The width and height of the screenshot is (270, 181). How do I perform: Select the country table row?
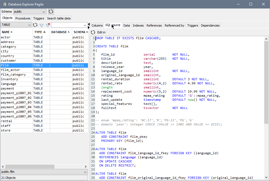[44, 56]
